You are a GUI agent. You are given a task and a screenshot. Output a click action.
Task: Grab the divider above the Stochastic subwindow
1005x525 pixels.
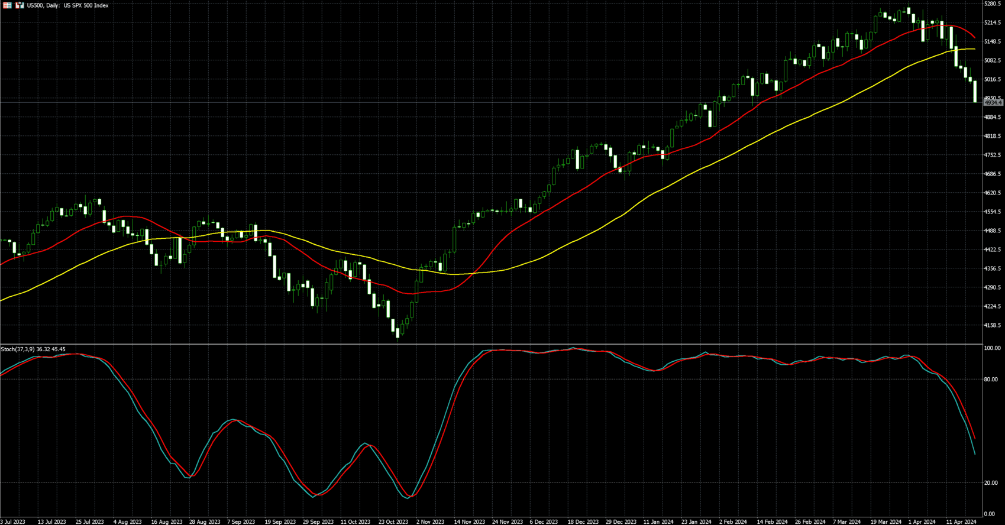click(491, 344)
